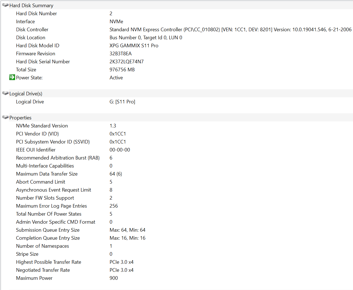
Task: Click the 00-00-00 OUI value
Action: pos(120,150)
